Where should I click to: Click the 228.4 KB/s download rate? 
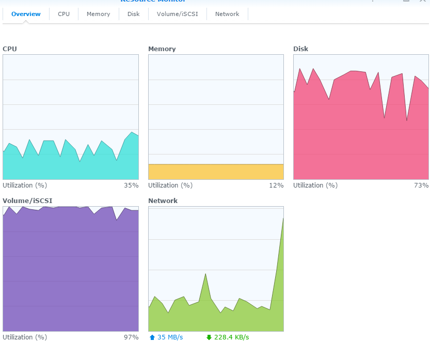click(231, 337)
